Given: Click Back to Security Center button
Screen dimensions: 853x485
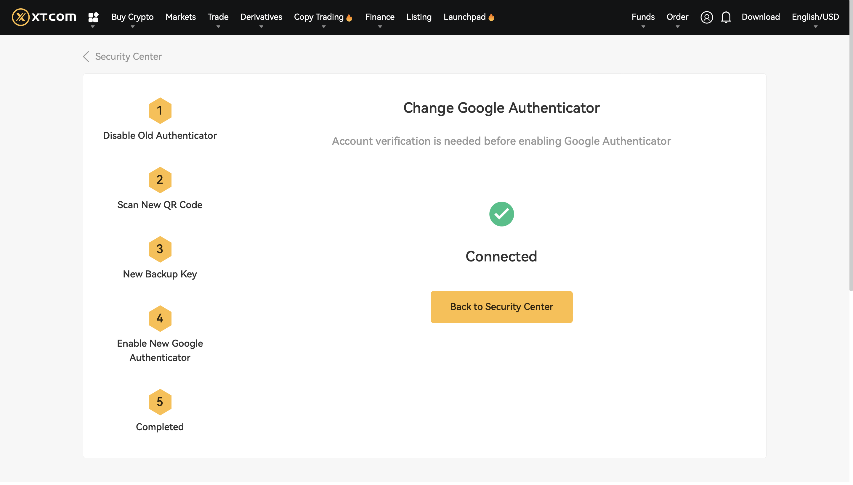Looking at the screenshot, I should point(501,307).
